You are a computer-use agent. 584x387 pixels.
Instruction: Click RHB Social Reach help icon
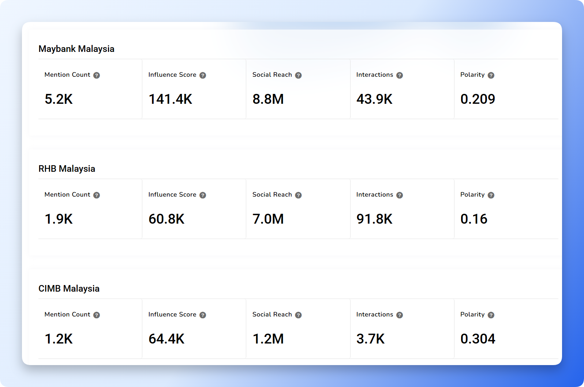(x=299, y=195)
